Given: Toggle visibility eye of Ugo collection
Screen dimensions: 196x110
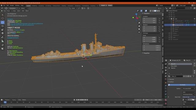Looking at the screenshot, I should (194, 19).
